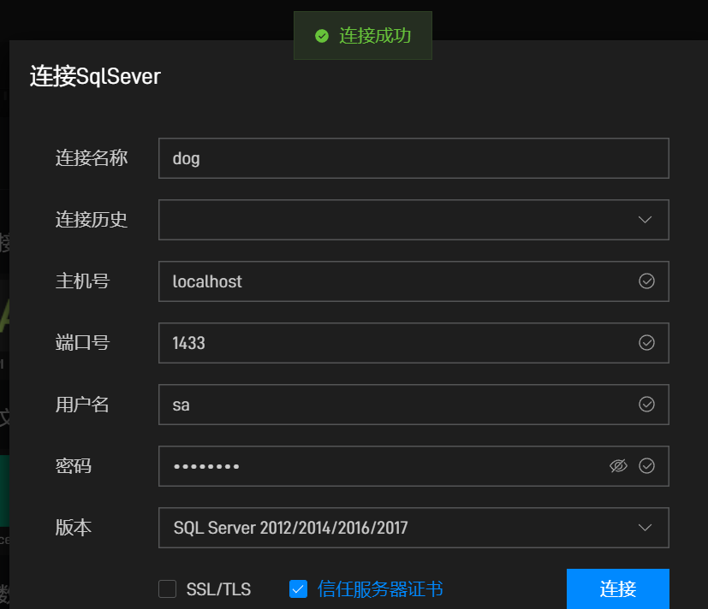Show the password using the eye icon
The image size is (708, 609).
click(618, 466)
